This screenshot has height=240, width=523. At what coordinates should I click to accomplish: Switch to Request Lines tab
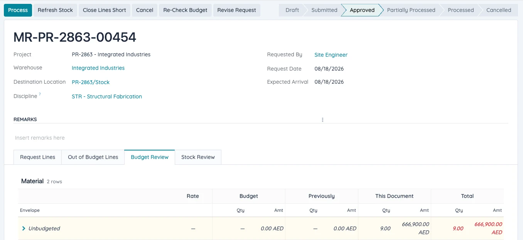click(37, 157)
